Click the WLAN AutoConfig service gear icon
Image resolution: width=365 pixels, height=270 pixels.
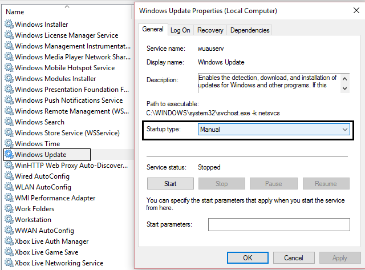[9, 187]
